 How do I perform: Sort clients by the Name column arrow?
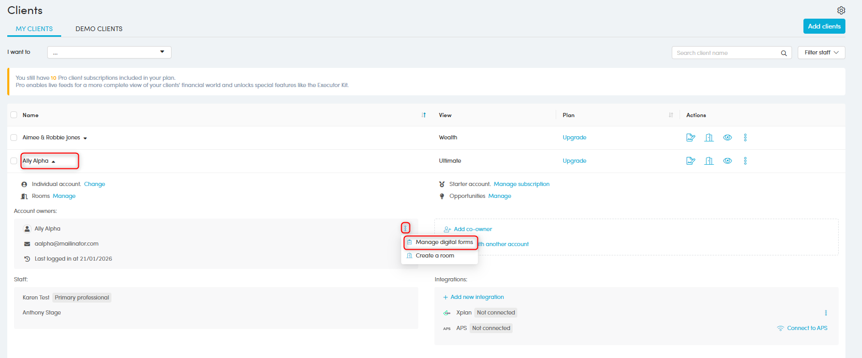[423, 115]
